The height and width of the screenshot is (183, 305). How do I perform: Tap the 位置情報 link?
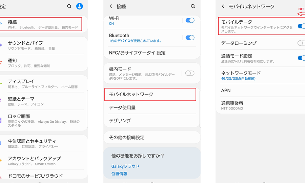click(119, 174)
